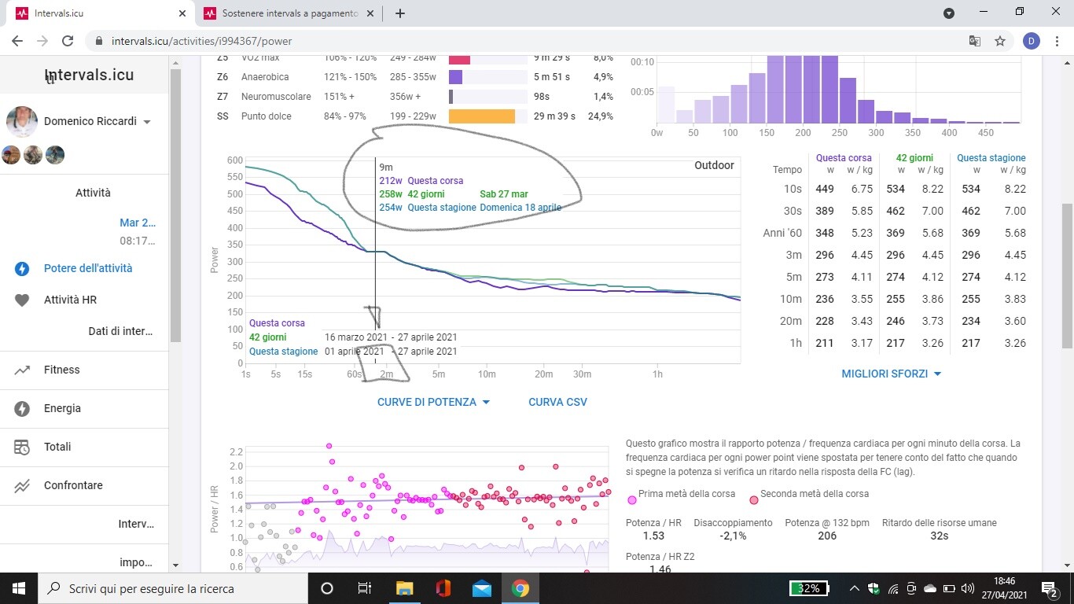The height and width of the screenshot is (604, 1074).
Task: Click the Attività HR heart icon
Action: coord(22,300)
